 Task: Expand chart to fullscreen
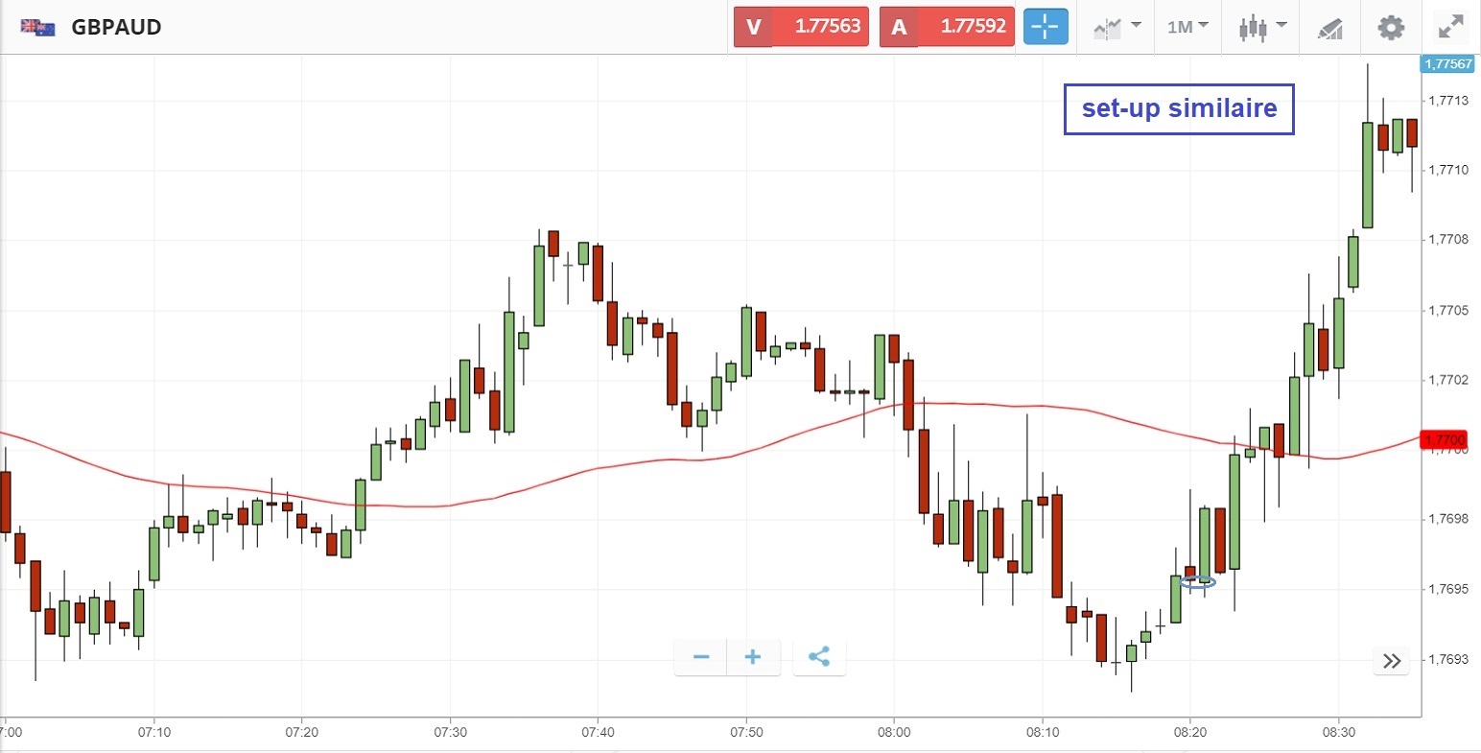pos(1451,27)
